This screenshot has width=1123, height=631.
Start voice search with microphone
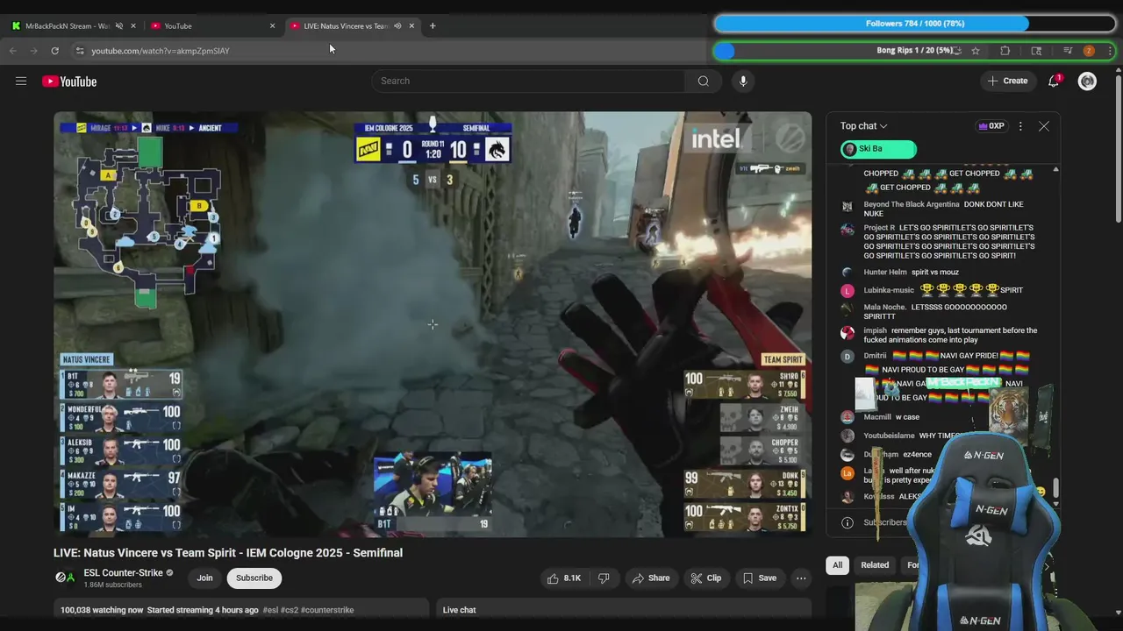(743, 82)
